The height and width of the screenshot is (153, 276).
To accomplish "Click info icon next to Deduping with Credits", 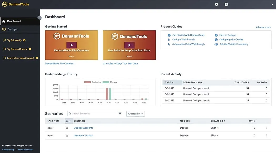I will tap(216, 40).
